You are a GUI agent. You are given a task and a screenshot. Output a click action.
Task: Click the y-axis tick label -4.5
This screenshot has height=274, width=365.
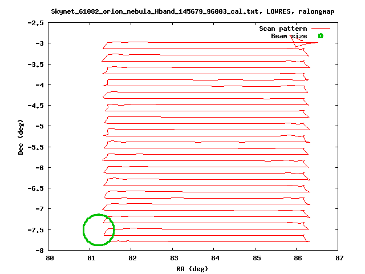(x=35, y=106)
